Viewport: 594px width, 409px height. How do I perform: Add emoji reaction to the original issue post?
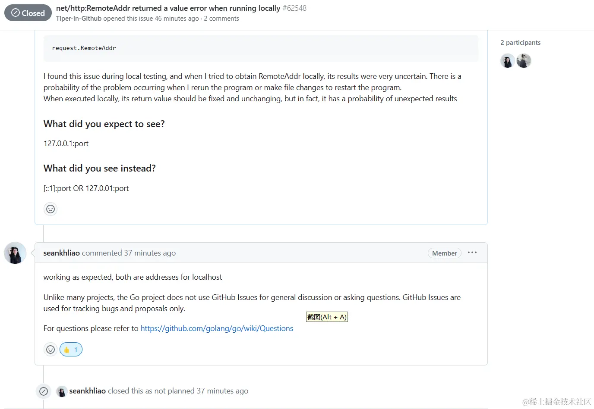51,209
